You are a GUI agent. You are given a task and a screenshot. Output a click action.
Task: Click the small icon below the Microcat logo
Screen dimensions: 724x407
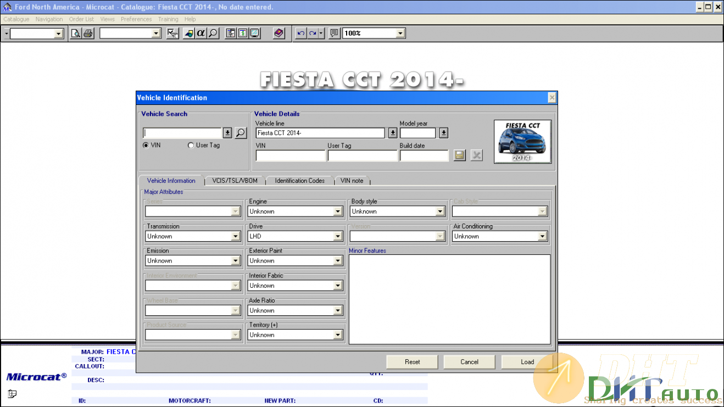(x=12, y=393)
